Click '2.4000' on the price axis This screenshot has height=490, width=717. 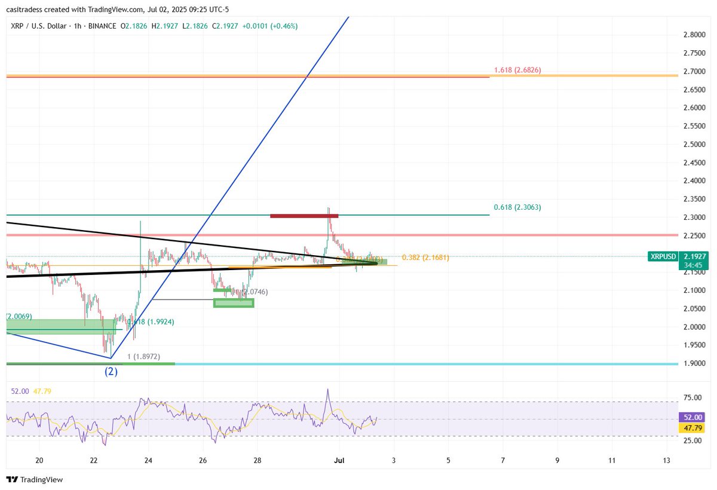click(x=694, y=181)
